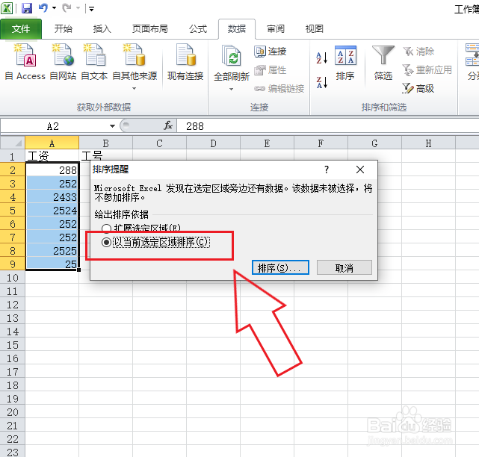Import data From Text (自文本)
Screen dimensions: 479x457
[94, 62]
